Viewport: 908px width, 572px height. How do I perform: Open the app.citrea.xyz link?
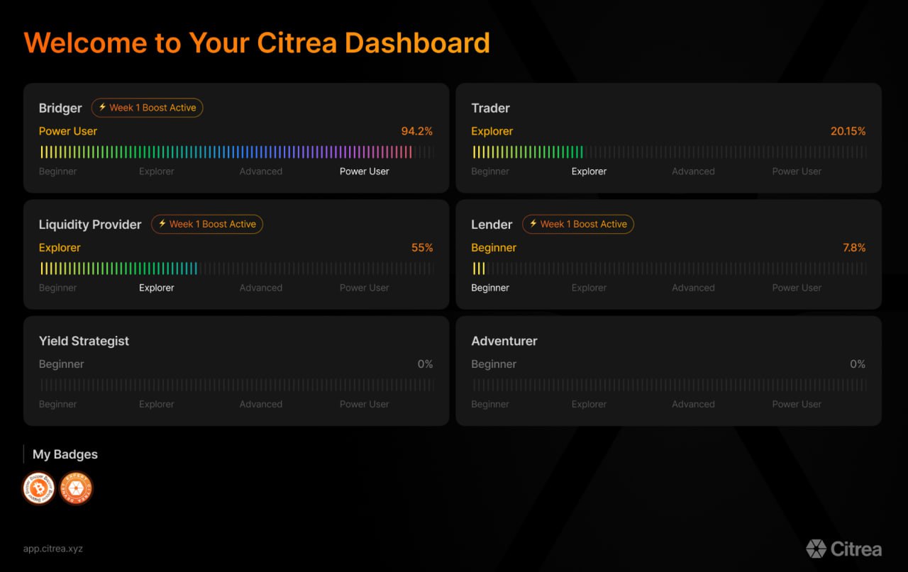53,549
